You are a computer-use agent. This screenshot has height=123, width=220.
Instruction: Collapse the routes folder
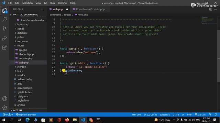coord(21,45)
